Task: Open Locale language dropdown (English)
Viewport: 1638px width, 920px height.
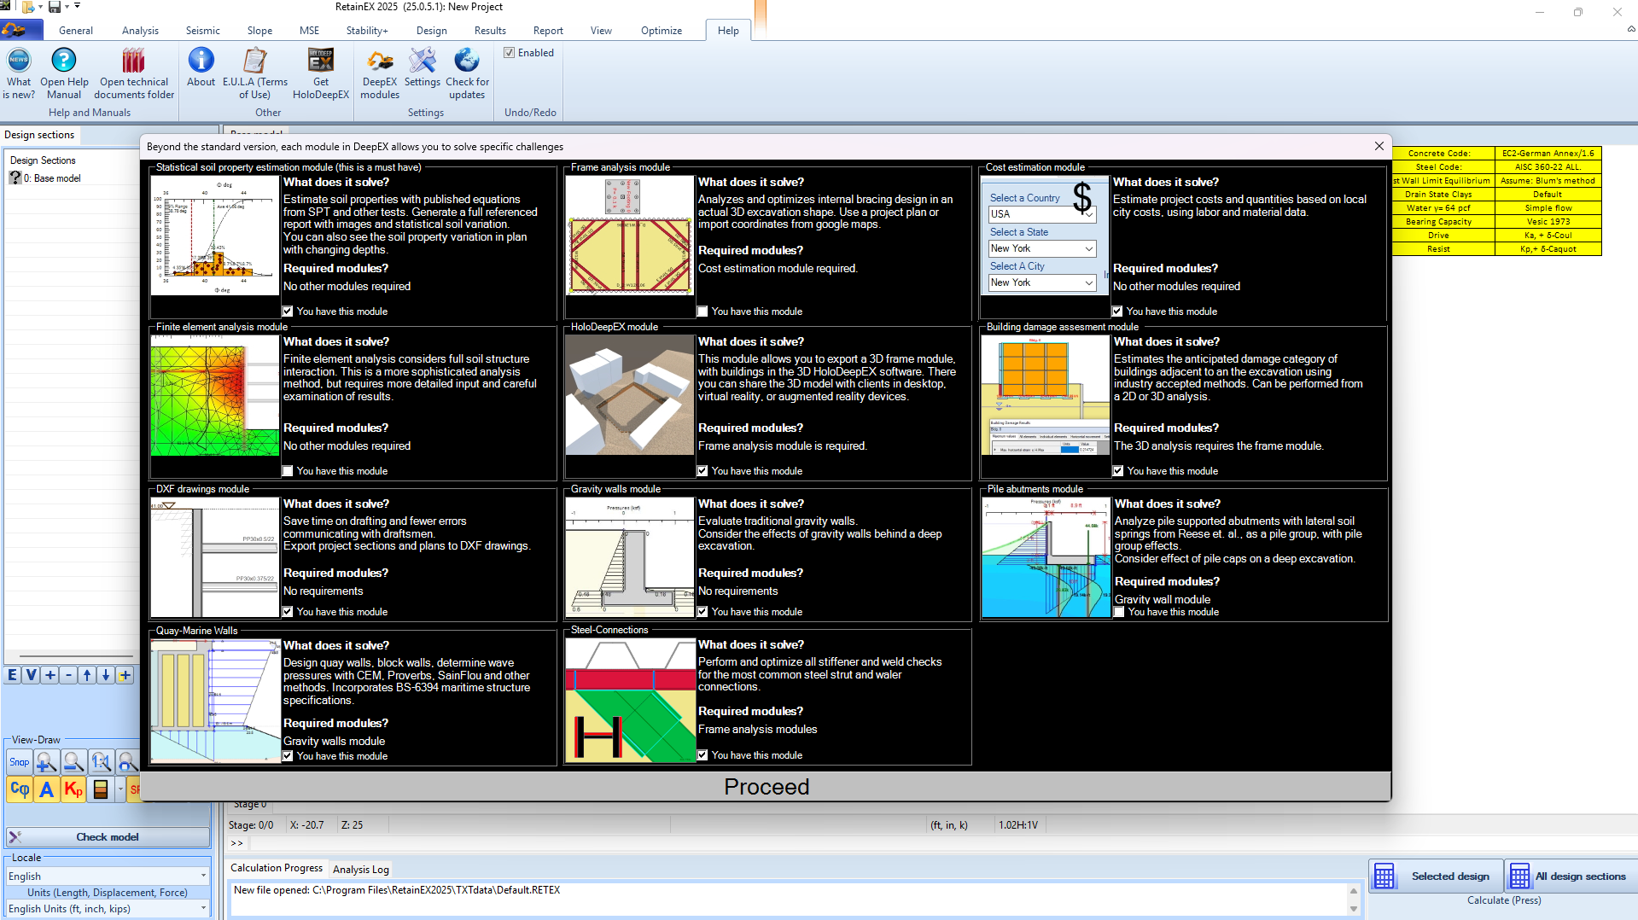Action: [108, 876]
